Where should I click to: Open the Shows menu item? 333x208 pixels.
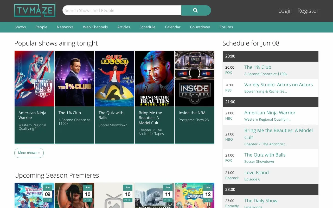[20, 27]
